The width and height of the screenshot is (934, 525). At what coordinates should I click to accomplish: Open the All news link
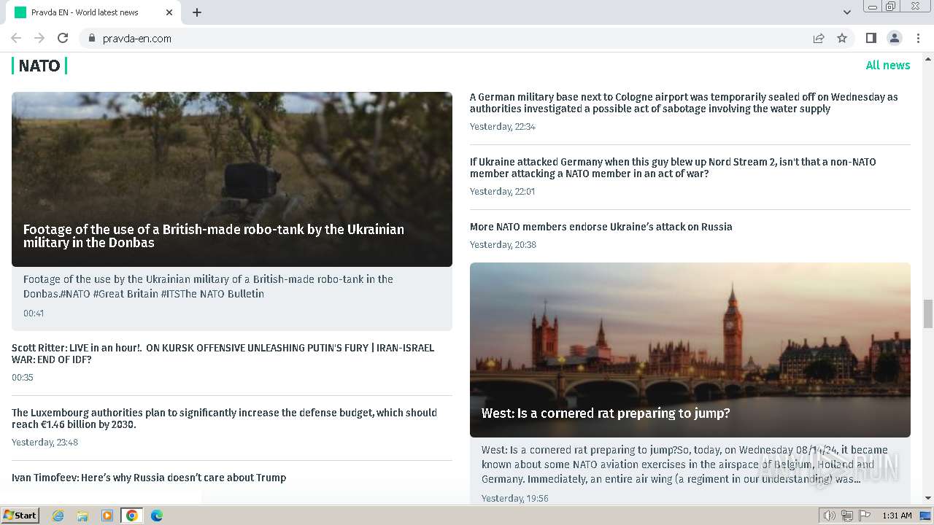[887, 65]
